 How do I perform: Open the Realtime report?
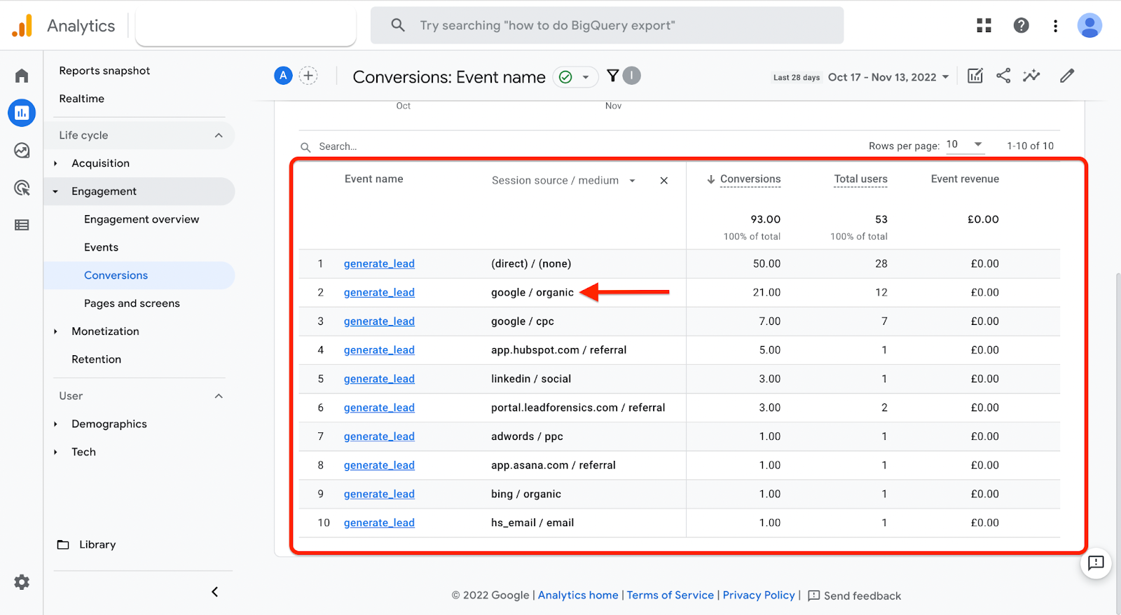click(x=81, y=99)
